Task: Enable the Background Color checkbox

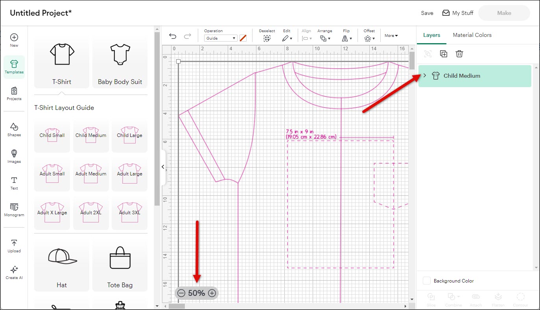Action: (x=427, y=281)
